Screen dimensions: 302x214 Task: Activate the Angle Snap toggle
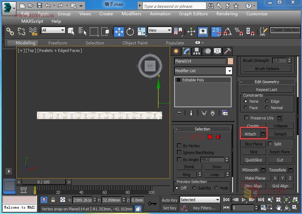(228, 32)
